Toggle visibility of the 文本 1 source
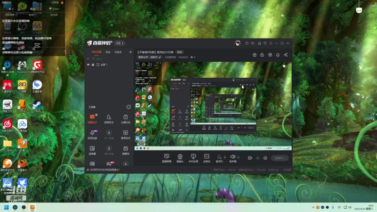Screen dimensions: 377x212 click(x=88, y=58)
